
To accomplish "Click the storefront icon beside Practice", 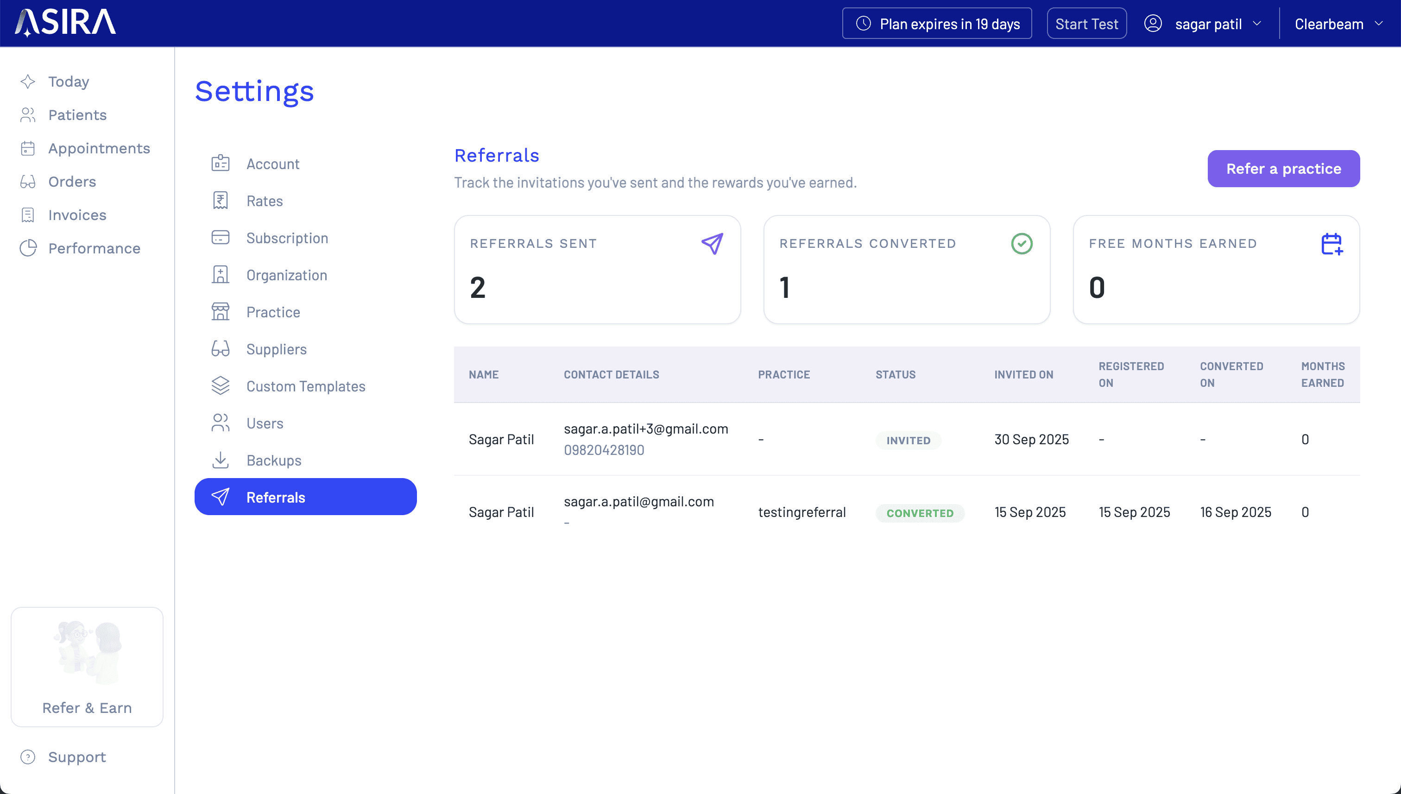I will 221,312.
